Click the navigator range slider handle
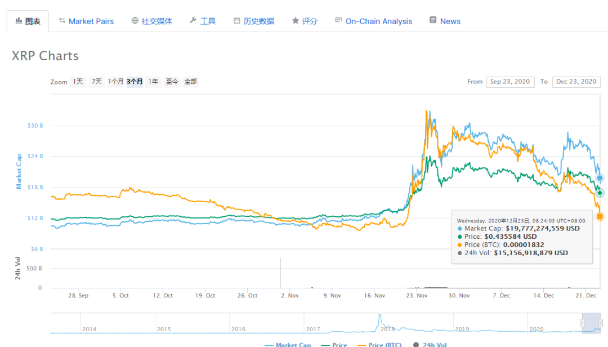Image resolution: width=608 pixels, height=347 pixels. [583, 322]
